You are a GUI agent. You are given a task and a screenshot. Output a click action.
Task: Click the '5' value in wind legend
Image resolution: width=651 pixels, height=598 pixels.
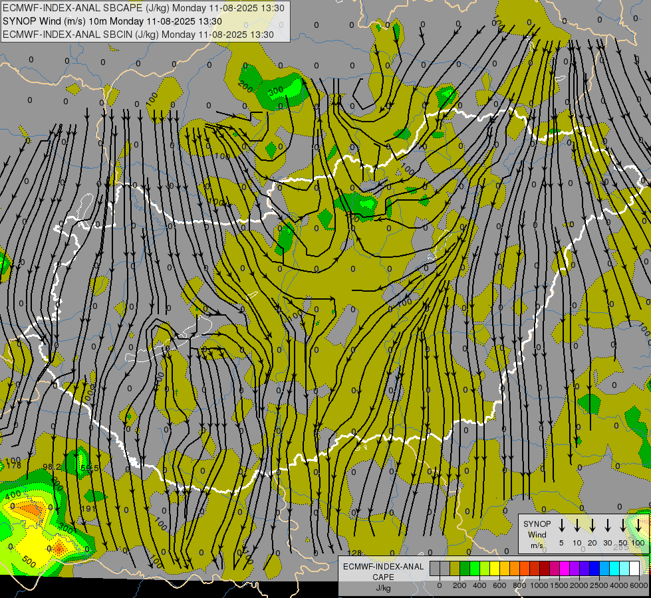[x=561, y=543]
